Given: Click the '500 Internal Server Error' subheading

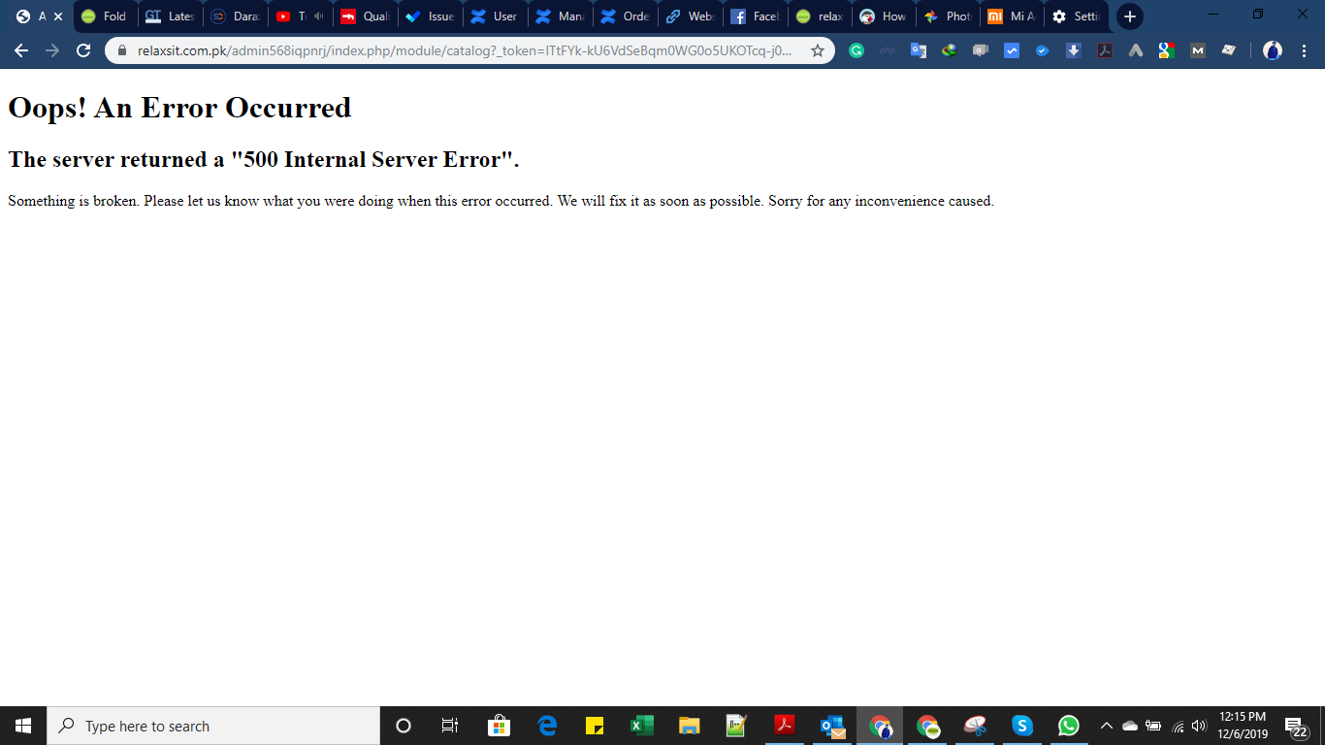Looking at the screenshot, I should click(264, 159).
